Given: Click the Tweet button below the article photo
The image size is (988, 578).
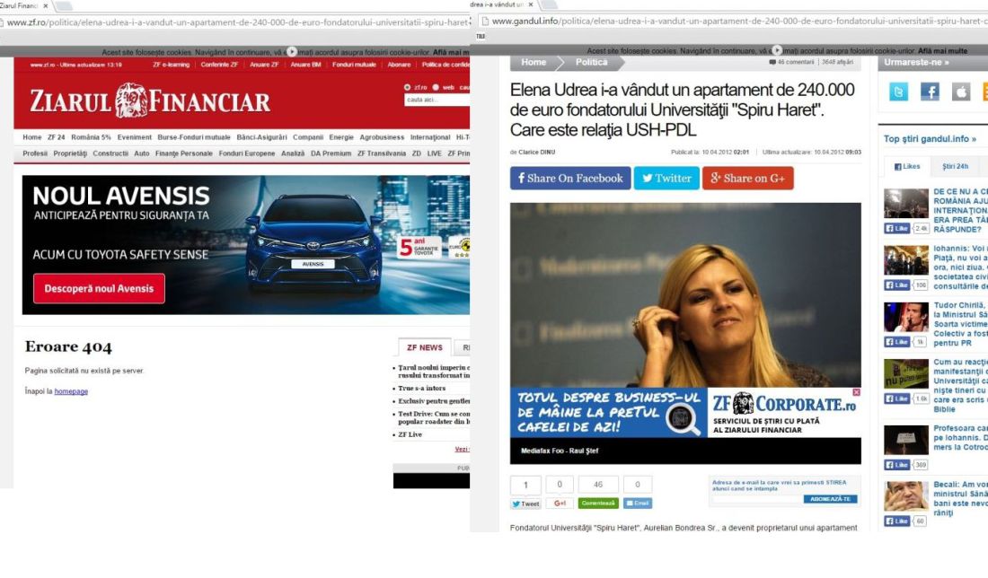Looking at the screenshot, I should 525,504.
